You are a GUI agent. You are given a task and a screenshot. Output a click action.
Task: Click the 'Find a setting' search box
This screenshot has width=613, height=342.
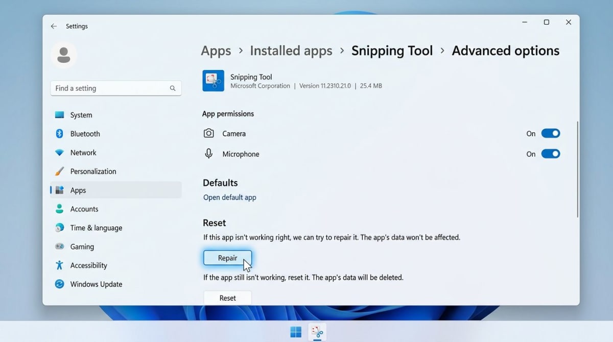(116, 88)
